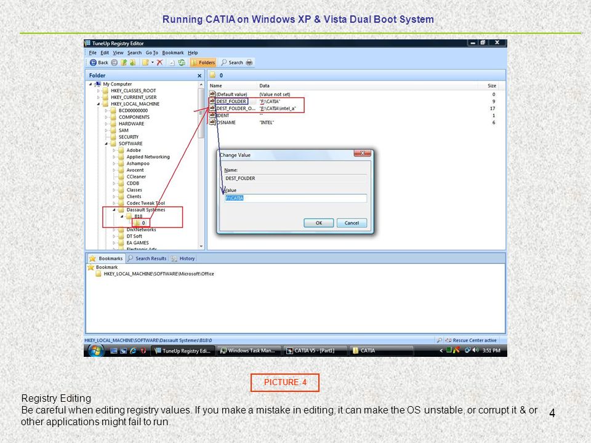Click the Data column header
591x443 pixels.
click(x=264, y=86)
